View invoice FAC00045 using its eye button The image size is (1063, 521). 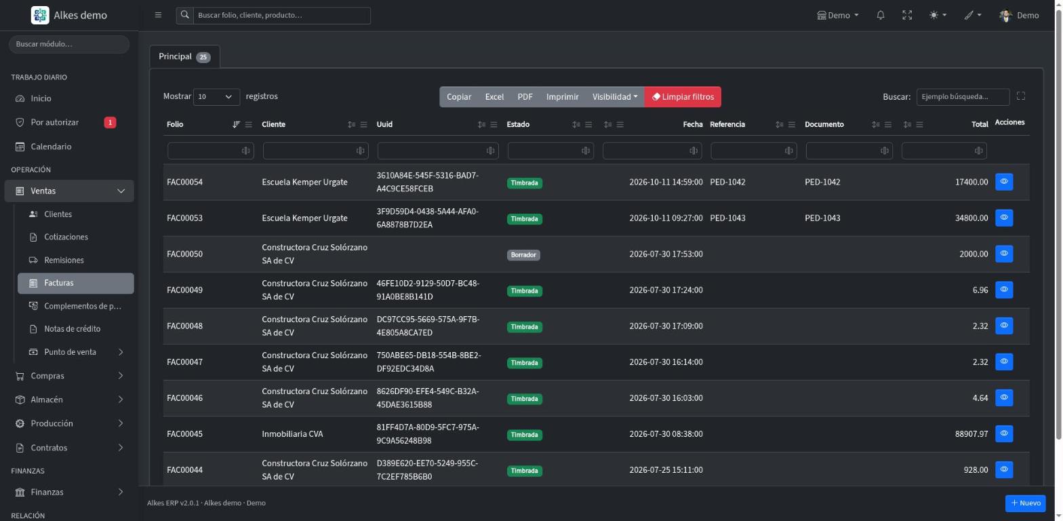click(x=1004, y=433)
